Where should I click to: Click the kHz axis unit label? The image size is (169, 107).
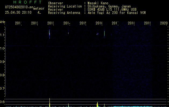click(3, 22)
